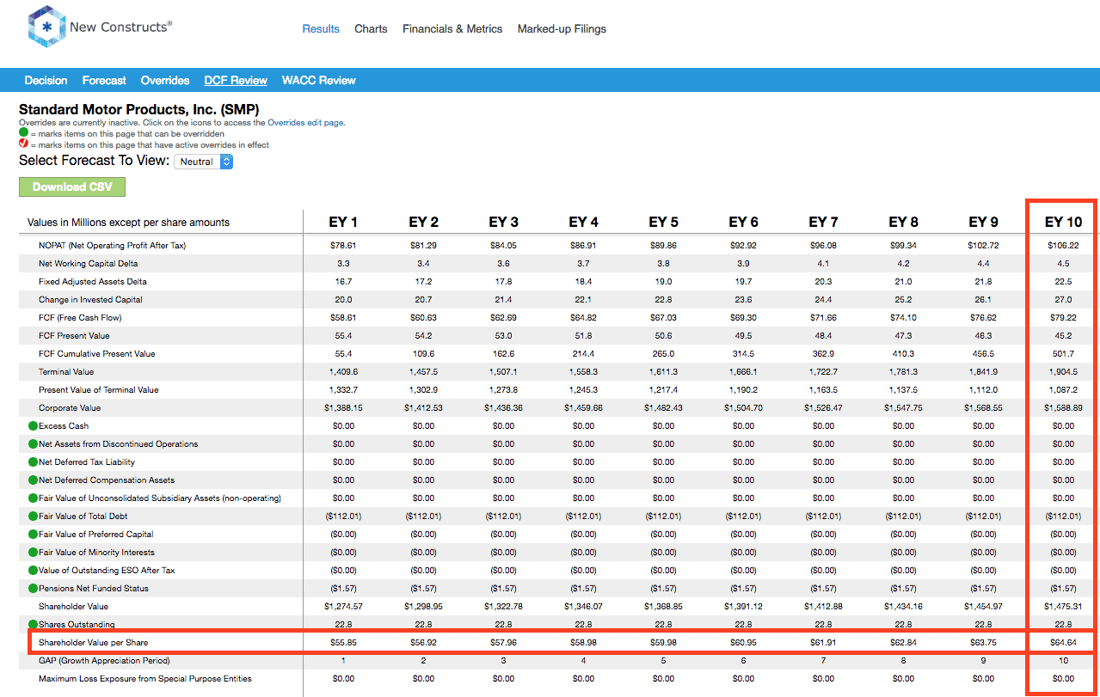Go to Financials & Metrics
The width and height of the screenshot is (1100, 697).
coord(452,28)
